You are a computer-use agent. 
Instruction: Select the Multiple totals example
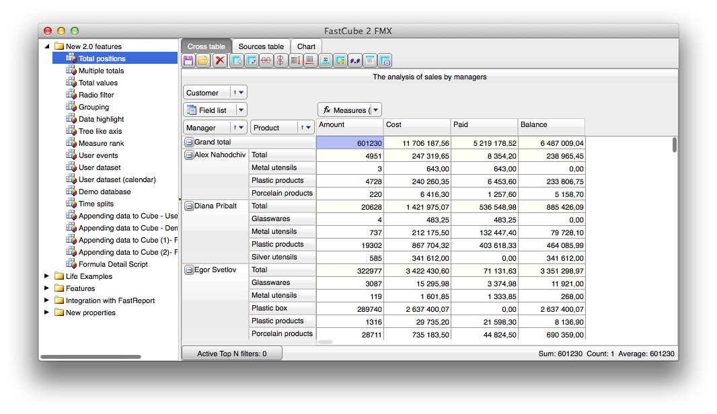(101, 71)
